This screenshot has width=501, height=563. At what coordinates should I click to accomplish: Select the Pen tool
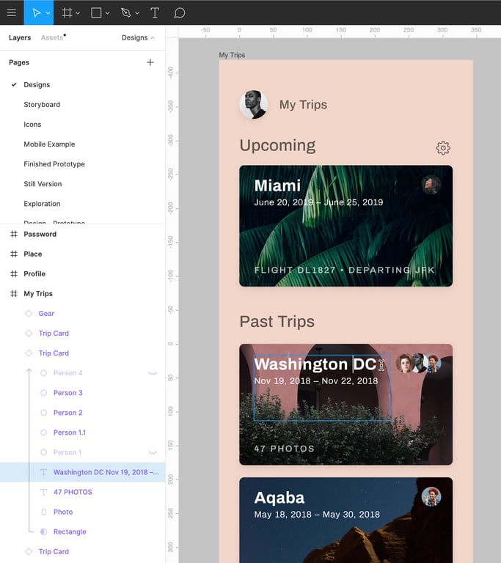click(x=125, y=12)
